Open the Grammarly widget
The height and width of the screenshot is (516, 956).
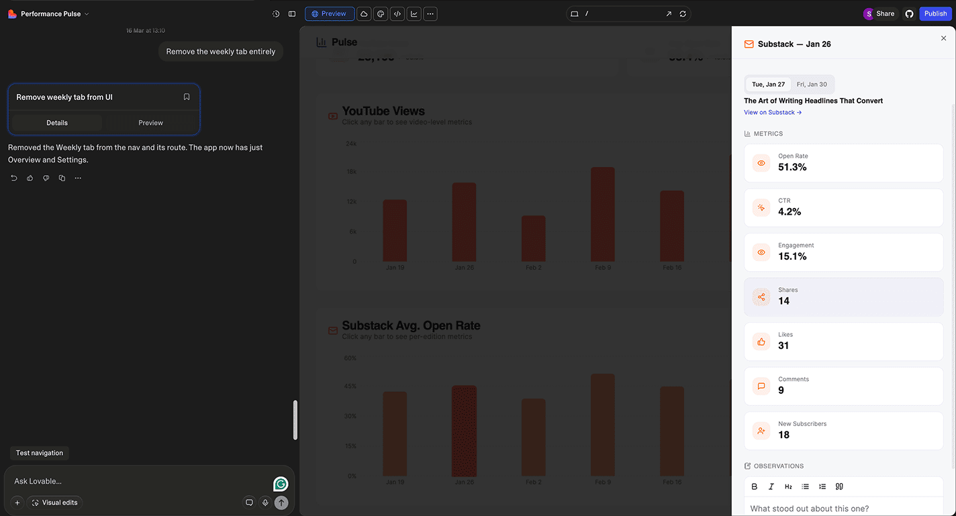[281, 484]
